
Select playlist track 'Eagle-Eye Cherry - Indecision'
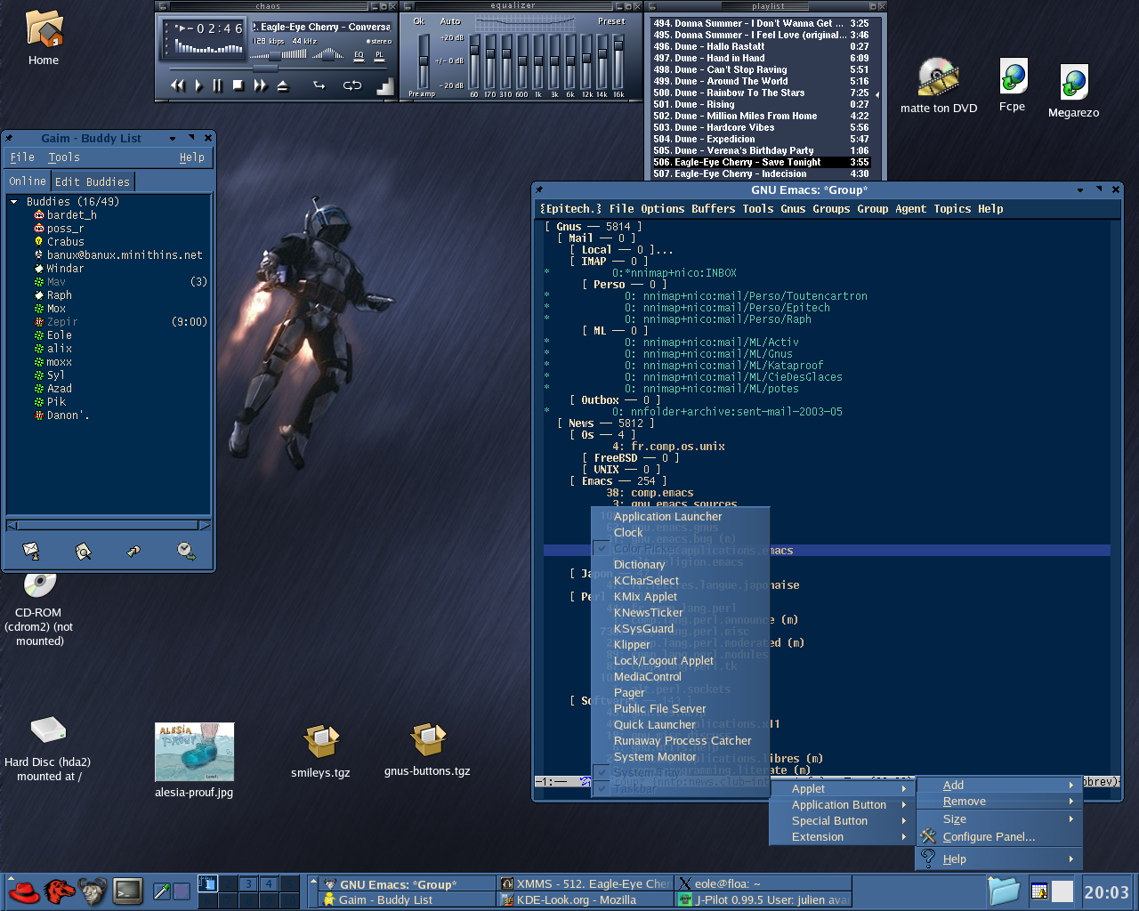tap(761, 173)
